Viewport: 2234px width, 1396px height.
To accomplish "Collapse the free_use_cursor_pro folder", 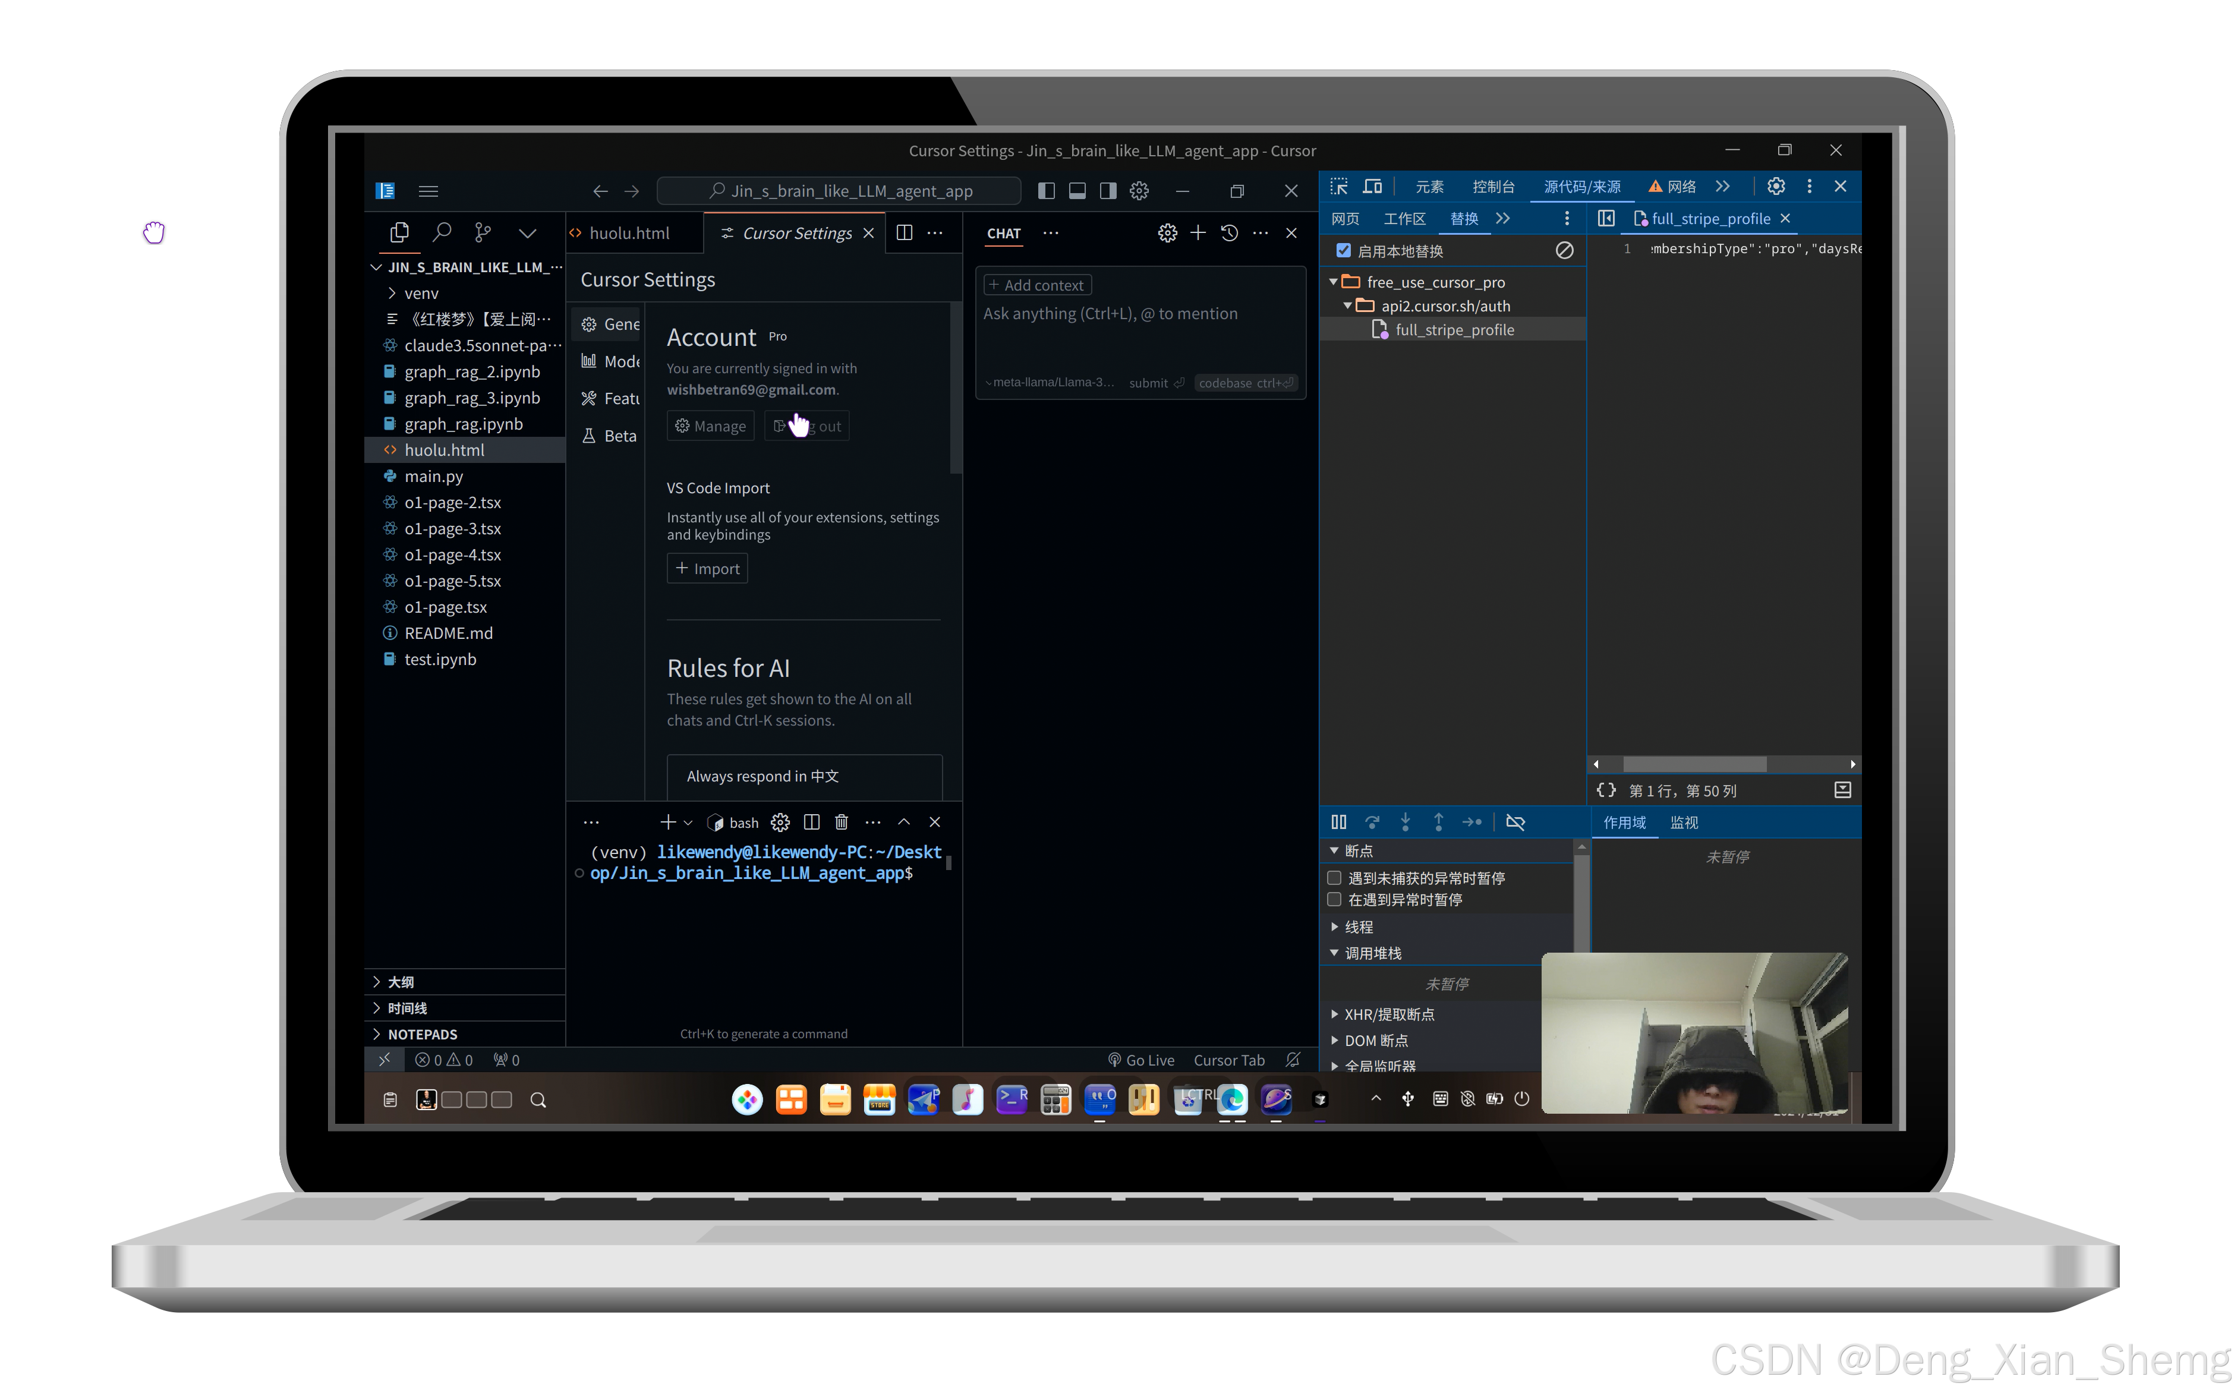I will [x=1334, y=282].
